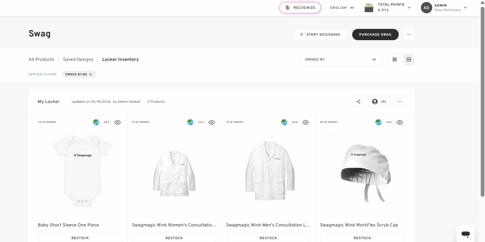
Task: Click Purchase Swag button
Action: (375, 35)
